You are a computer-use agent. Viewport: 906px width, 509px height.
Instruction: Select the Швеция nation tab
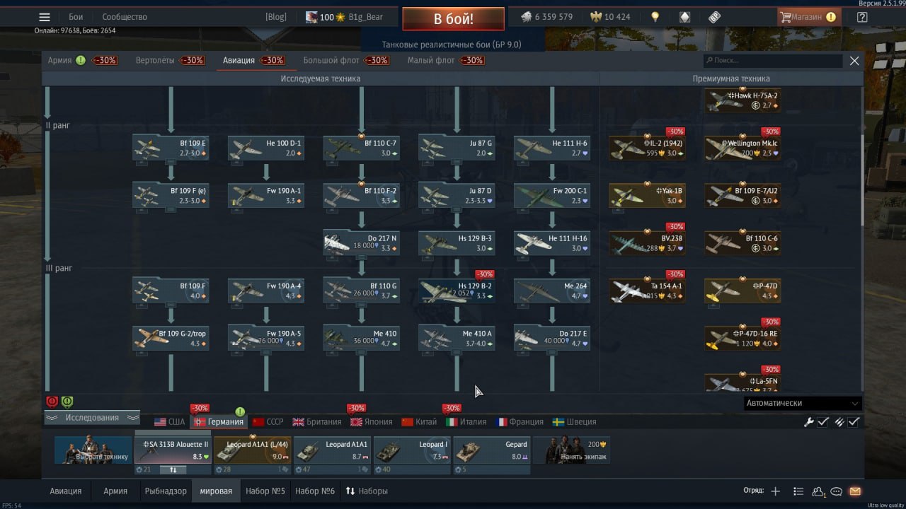pos(574,422)
